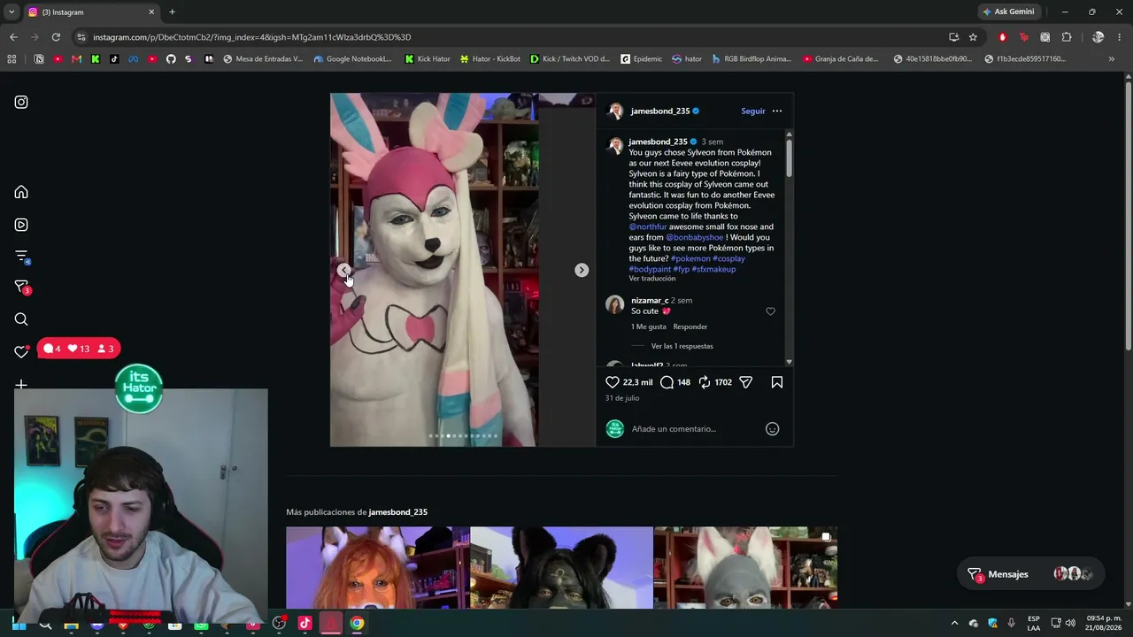1133x637 pixels.
Task: Repost using the repost arrows icon
Action: (x=705, y=382)
